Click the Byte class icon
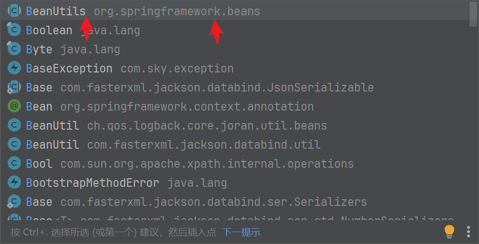The image size is (479, 244). pos(14,49)
